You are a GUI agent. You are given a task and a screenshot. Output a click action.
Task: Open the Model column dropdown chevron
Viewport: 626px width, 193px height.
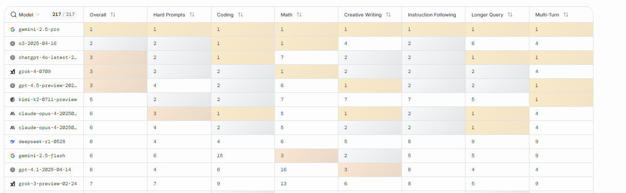[x=38, y=15]
